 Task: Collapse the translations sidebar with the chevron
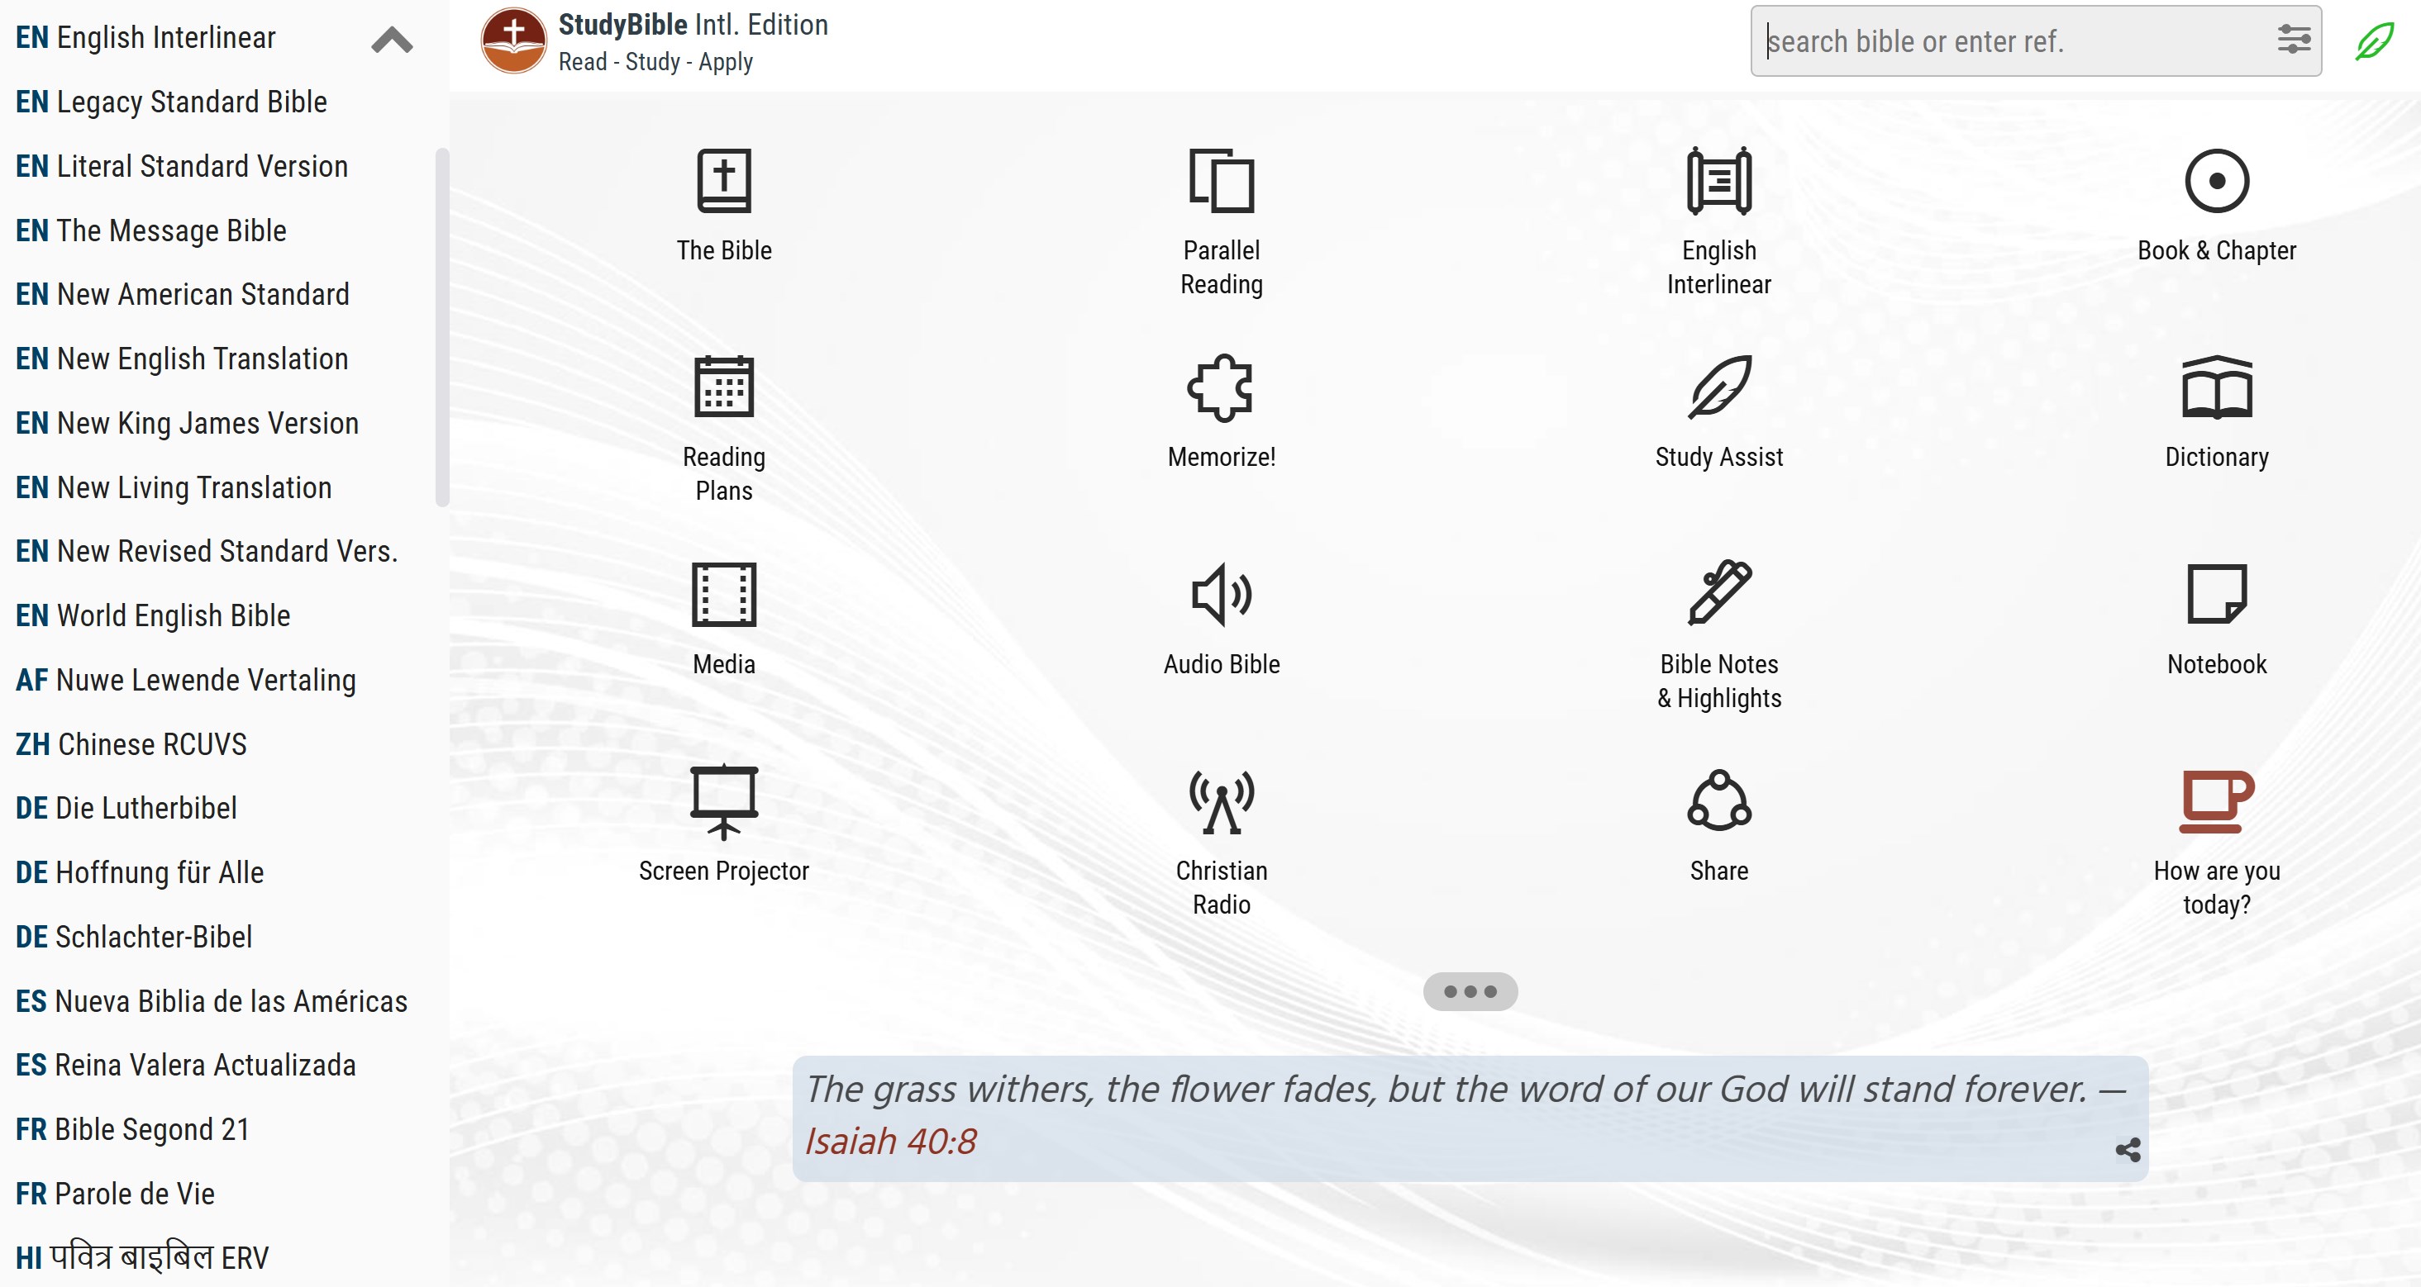pyautogui.click(x=391, y=40)
